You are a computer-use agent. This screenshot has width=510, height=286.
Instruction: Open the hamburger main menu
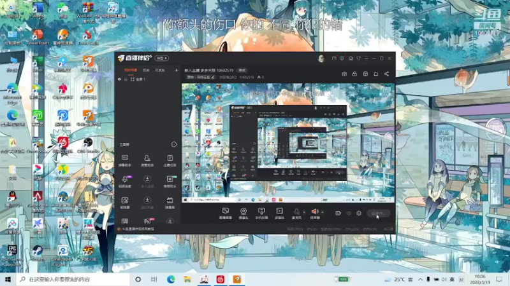point(366,58)
